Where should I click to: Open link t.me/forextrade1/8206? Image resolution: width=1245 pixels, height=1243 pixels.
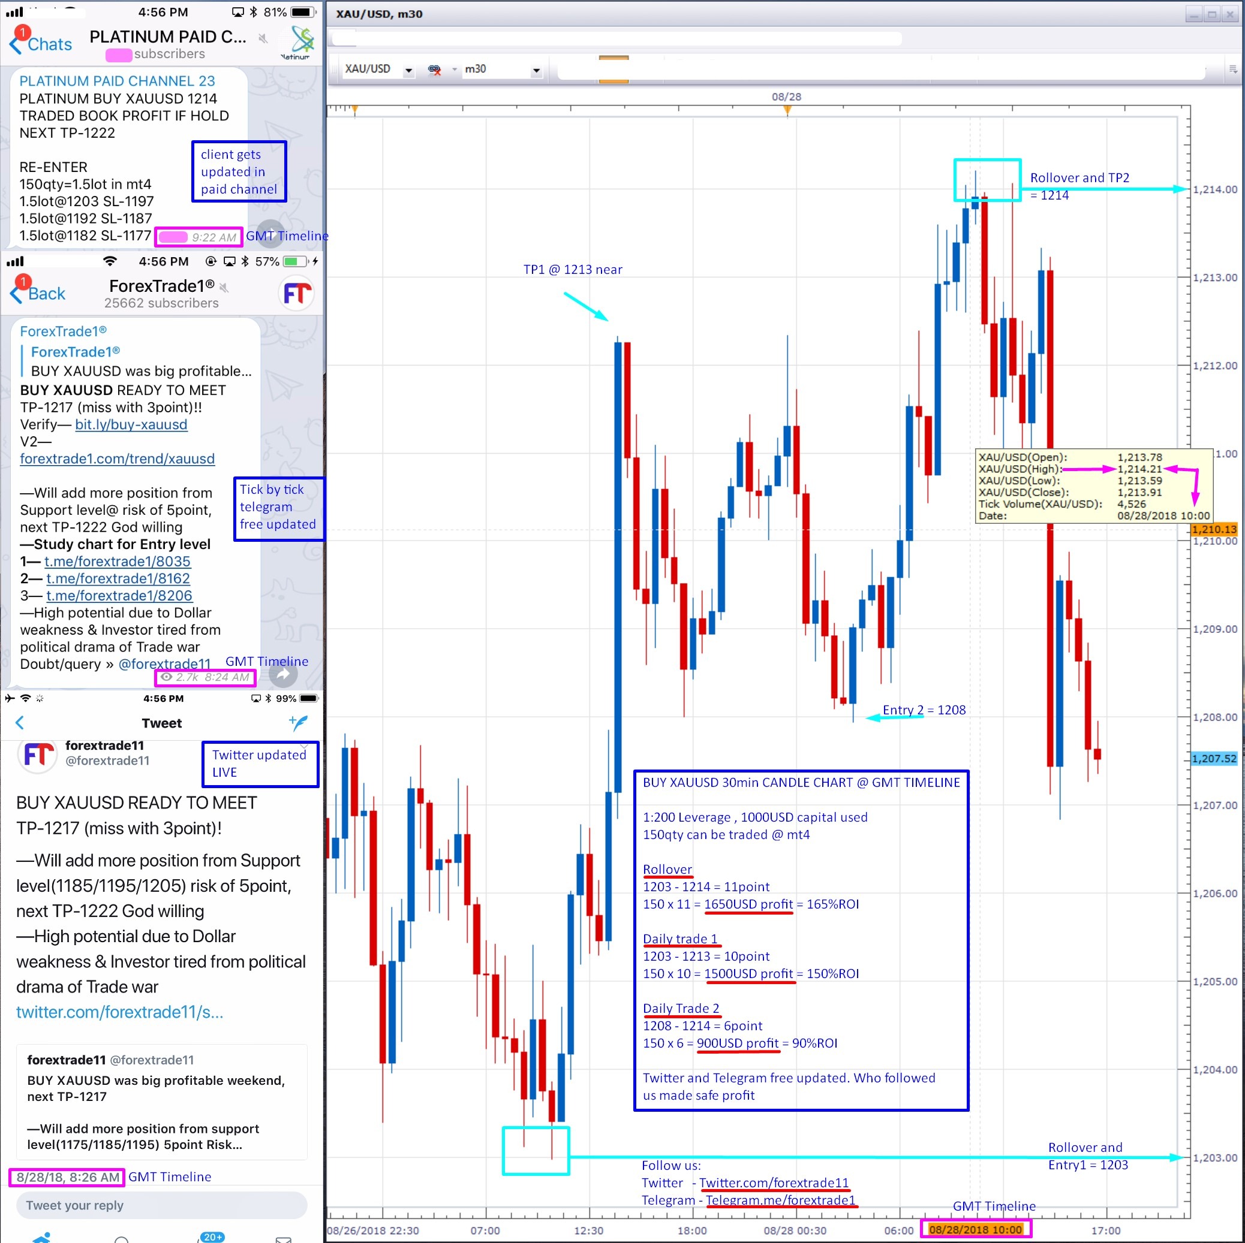119,596
